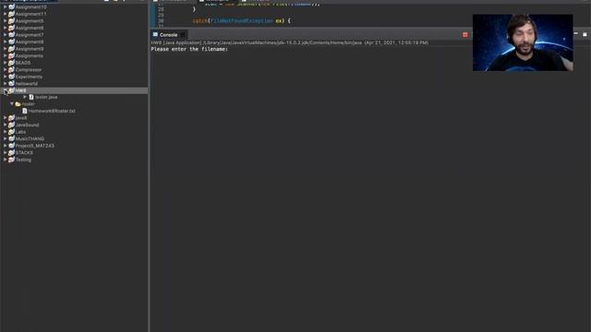Image resolution: width=591 pixels, height=332 pixels.
Task: Click the Assignment11 project icon
Action: point(11,14)
